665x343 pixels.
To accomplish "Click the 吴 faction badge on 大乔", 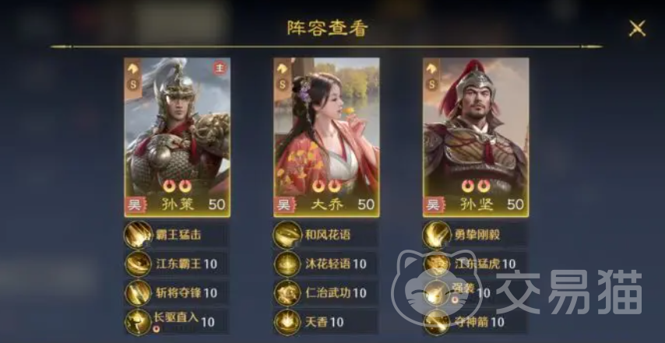I will 284,205.
